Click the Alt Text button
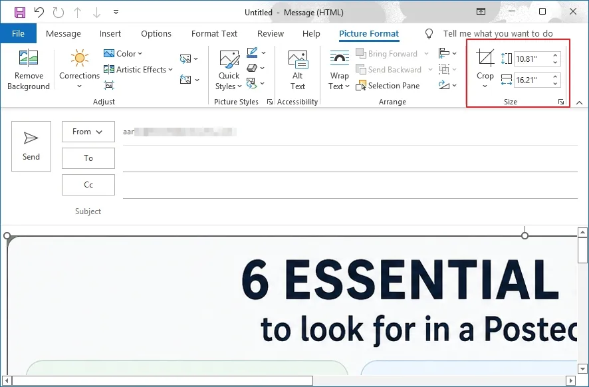 tap(298, 70)
